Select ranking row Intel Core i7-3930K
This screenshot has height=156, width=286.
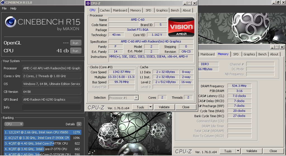coord(42,138)
